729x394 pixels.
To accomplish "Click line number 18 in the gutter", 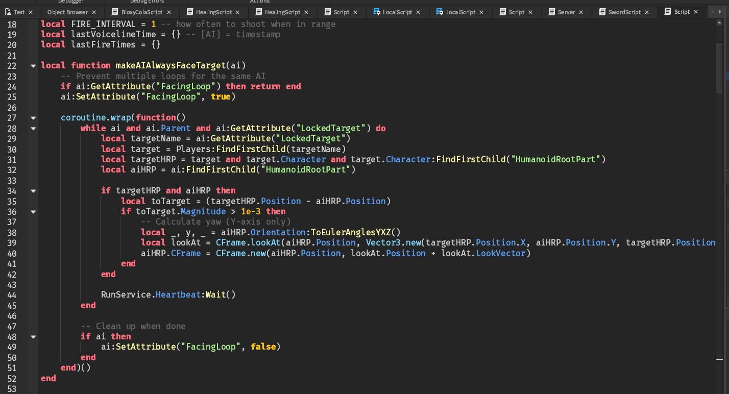I will point(12,24).
